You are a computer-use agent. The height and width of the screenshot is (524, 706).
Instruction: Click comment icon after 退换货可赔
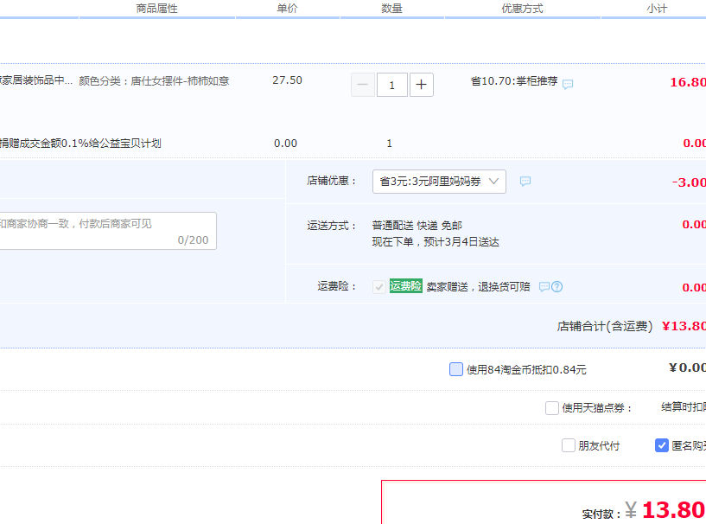[x=544, y=286]
